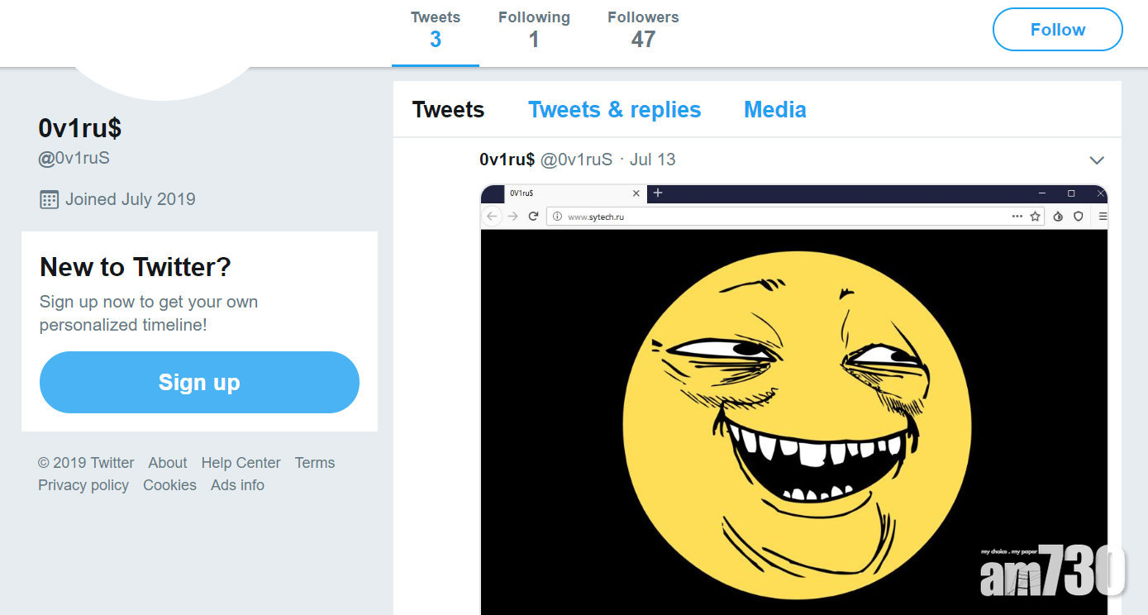Switch to Tweets & replies tab
1148x615 pixels.
tap(614, 110)
